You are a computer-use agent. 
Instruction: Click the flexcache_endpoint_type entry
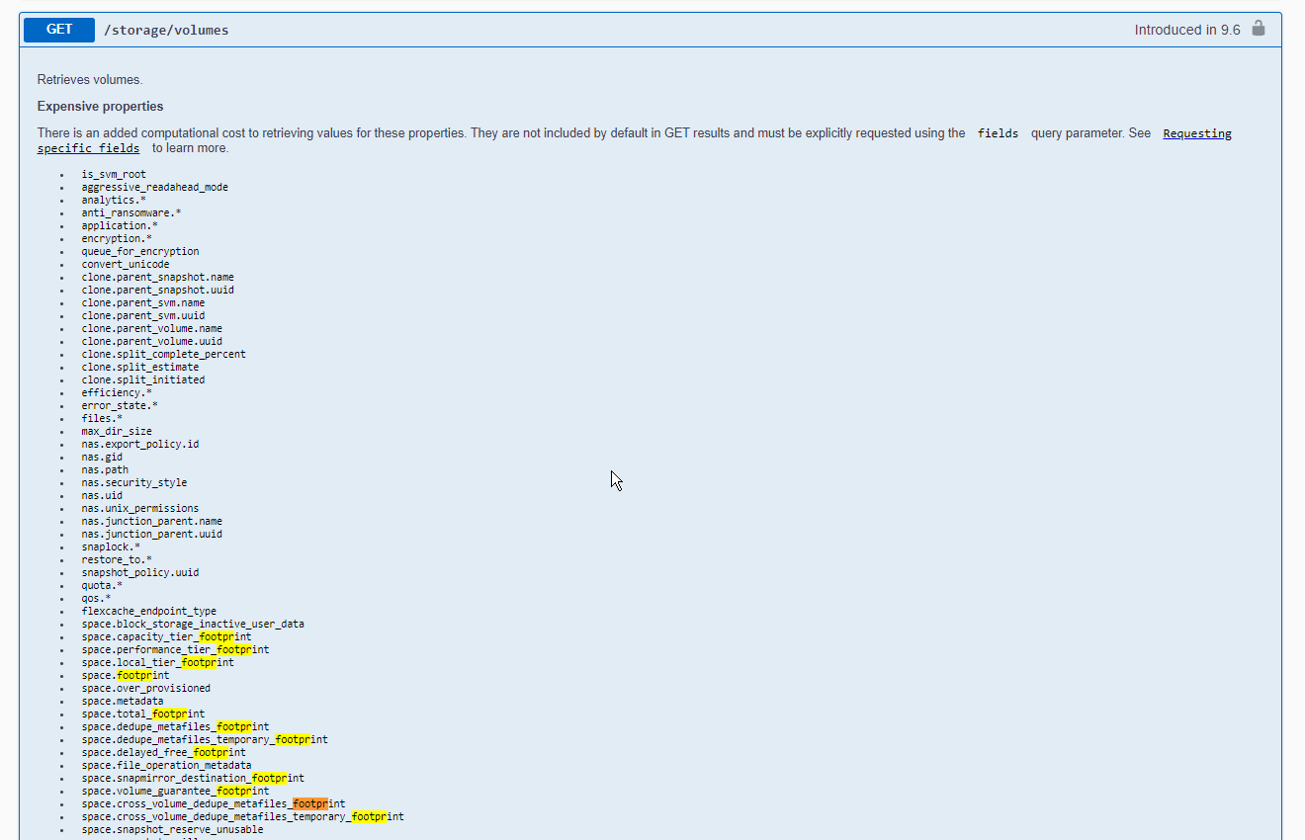[149, 611]
